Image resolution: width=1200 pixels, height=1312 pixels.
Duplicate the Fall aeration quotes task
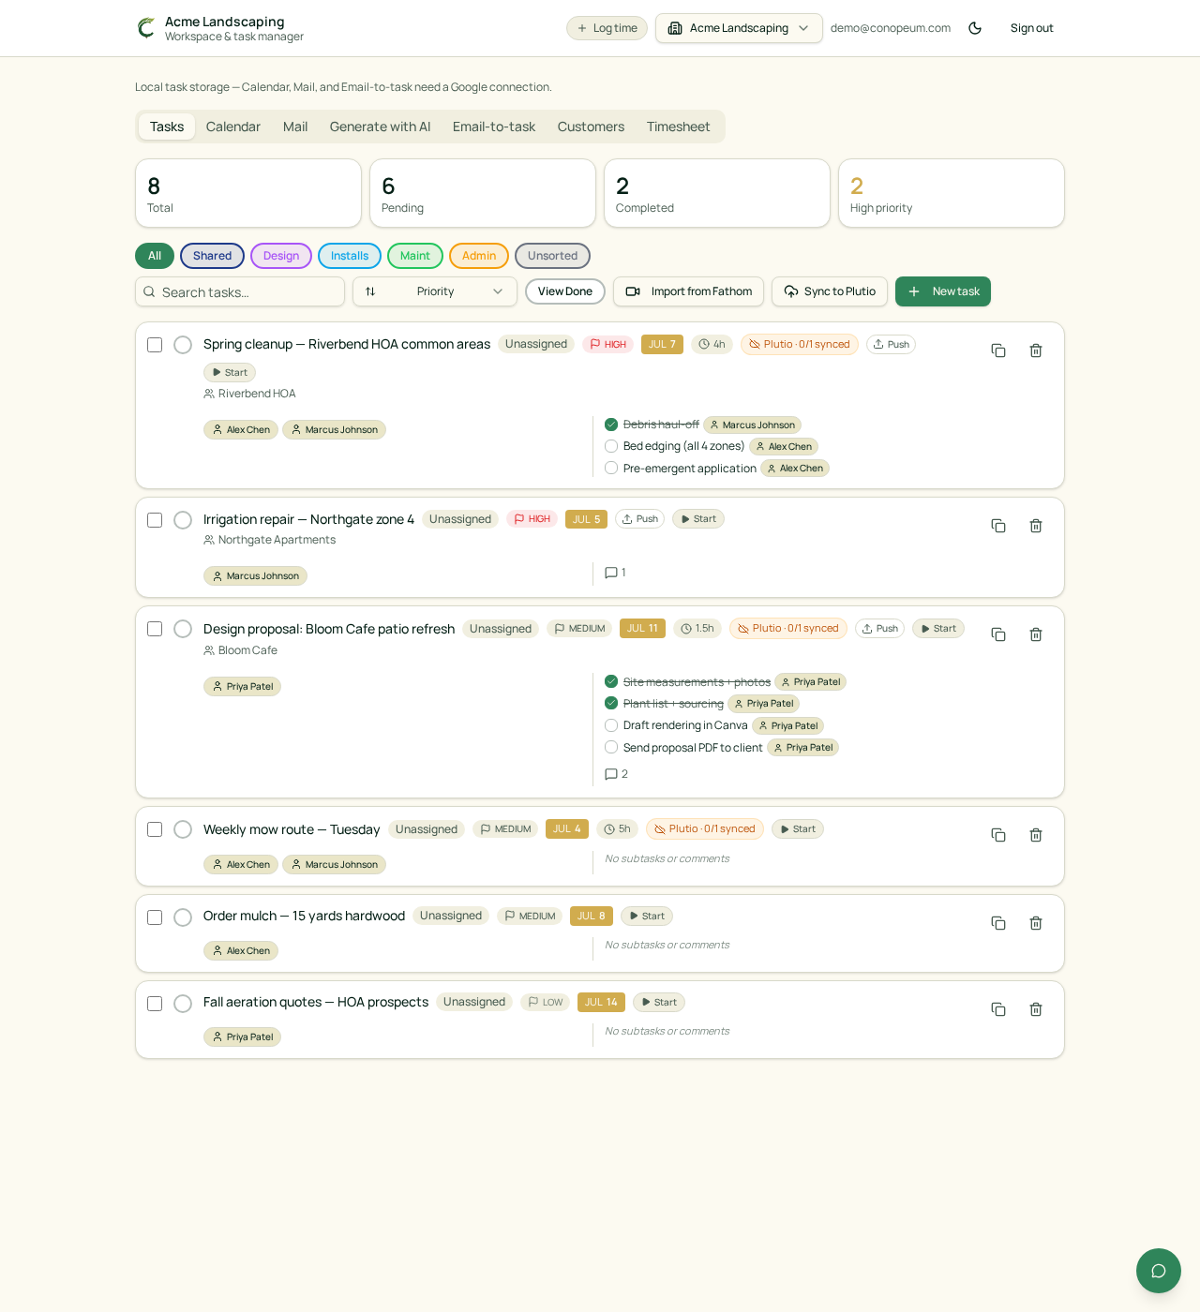[x=998, y=1009]
